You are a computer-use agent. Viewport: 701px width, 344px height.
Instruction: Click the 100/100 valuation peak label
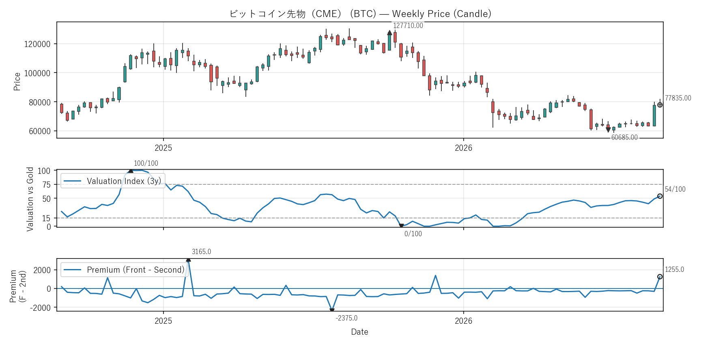146,163
